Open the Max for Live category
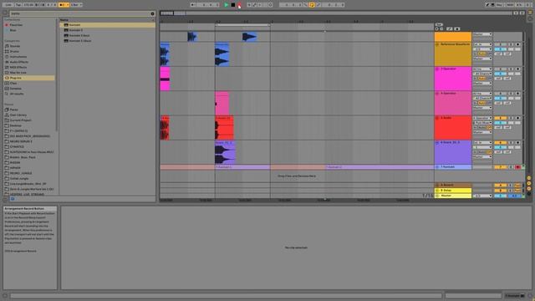Viewport: 535px width, 301px height. [x=18, y=73]
